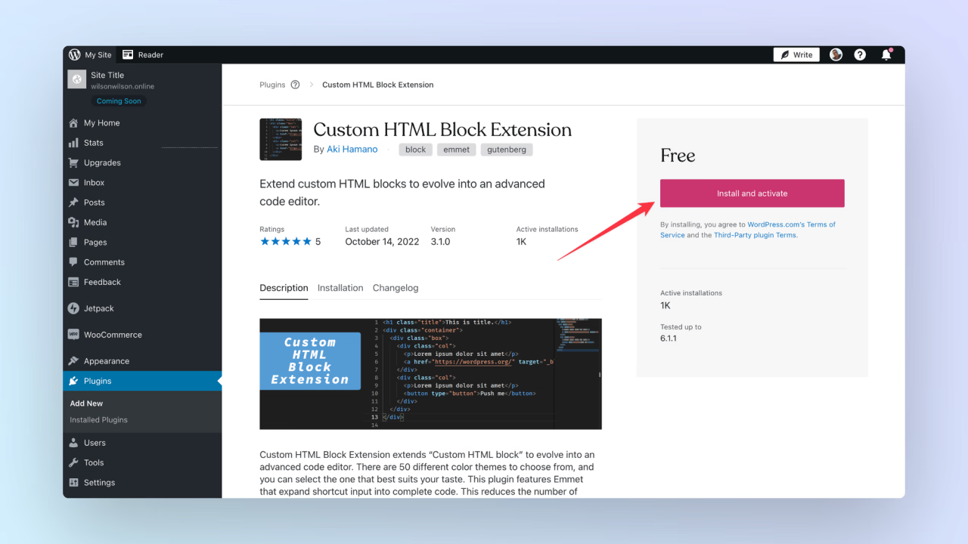Click the My Home house icon
Image resolution: width=968 pixels, height=544 pixels.
(x=73, y=123)
